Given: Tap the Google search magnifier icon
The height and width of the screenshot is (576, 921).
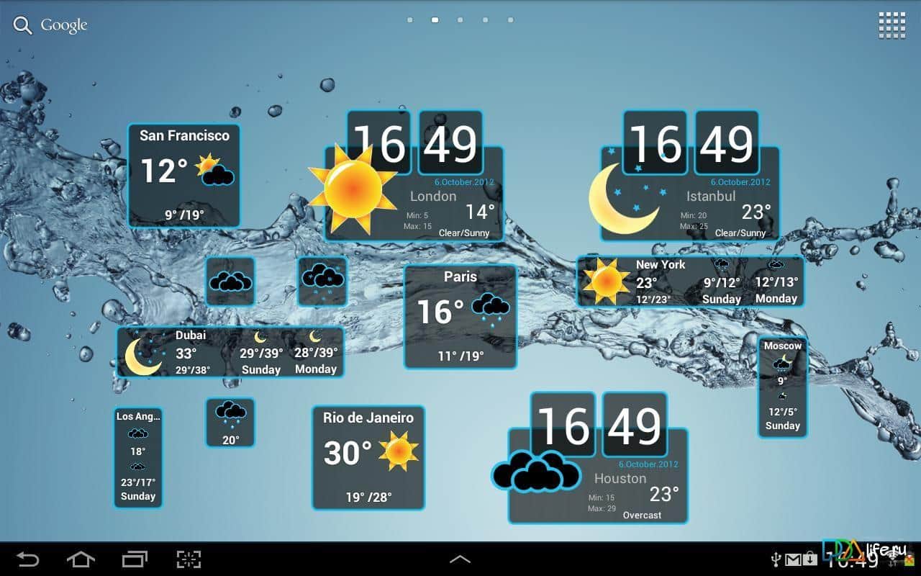Looking at the screenshot, I should point(23,26).
